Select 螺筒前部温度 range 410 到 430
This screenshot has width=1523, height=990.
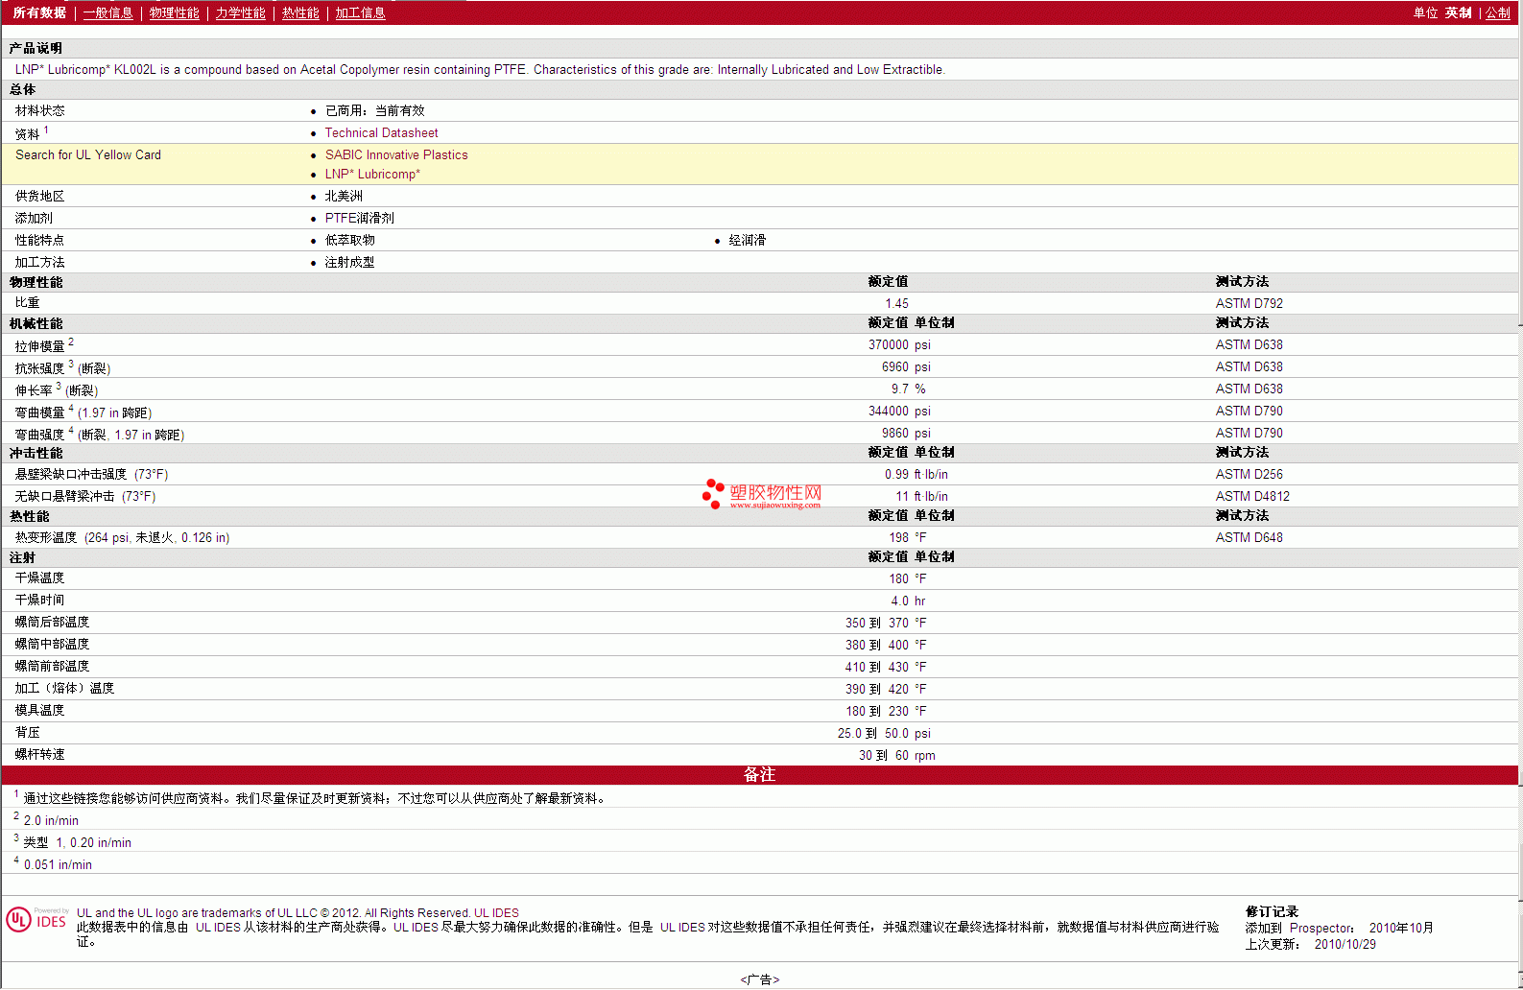pos(876,668)
